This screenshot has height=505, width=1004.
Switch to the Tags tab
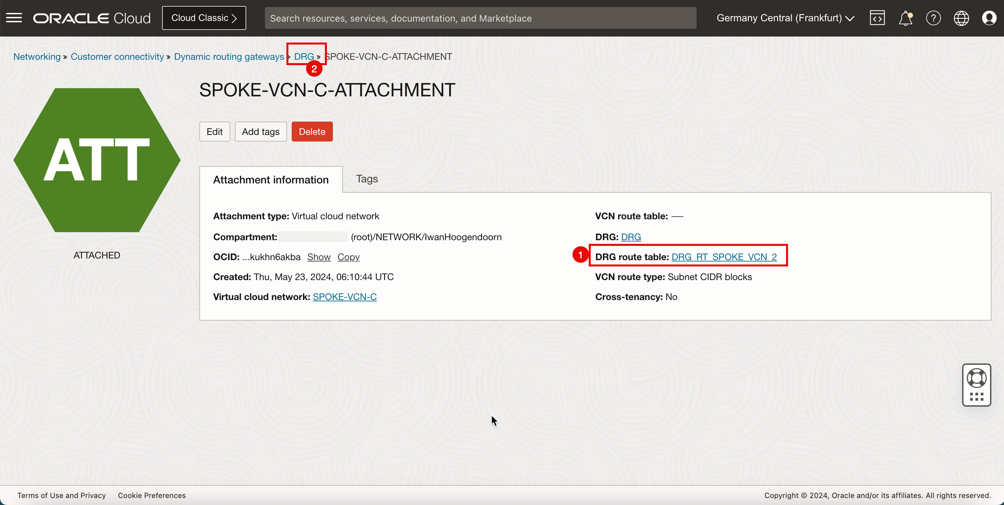click(366, 178)
